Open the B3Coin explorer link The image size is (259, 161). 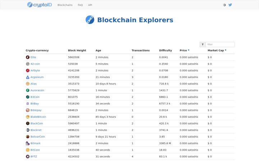[35, 97]
